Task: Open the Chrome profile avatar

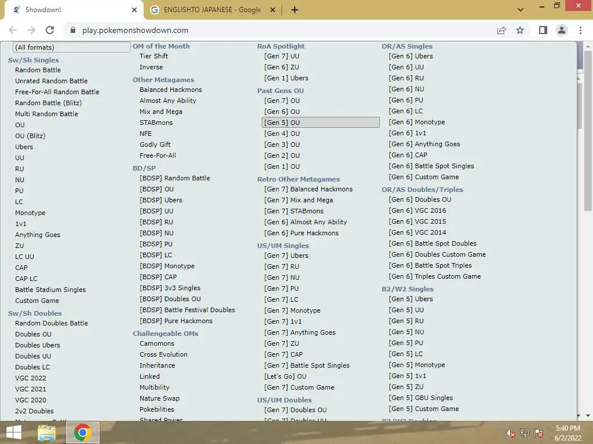Action: 562,30
